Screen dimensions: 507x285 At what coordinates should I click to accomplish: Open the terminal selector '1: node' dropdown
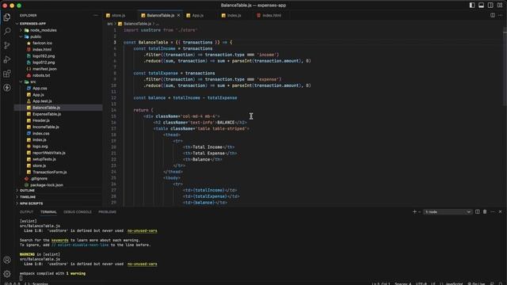point(448,212)
